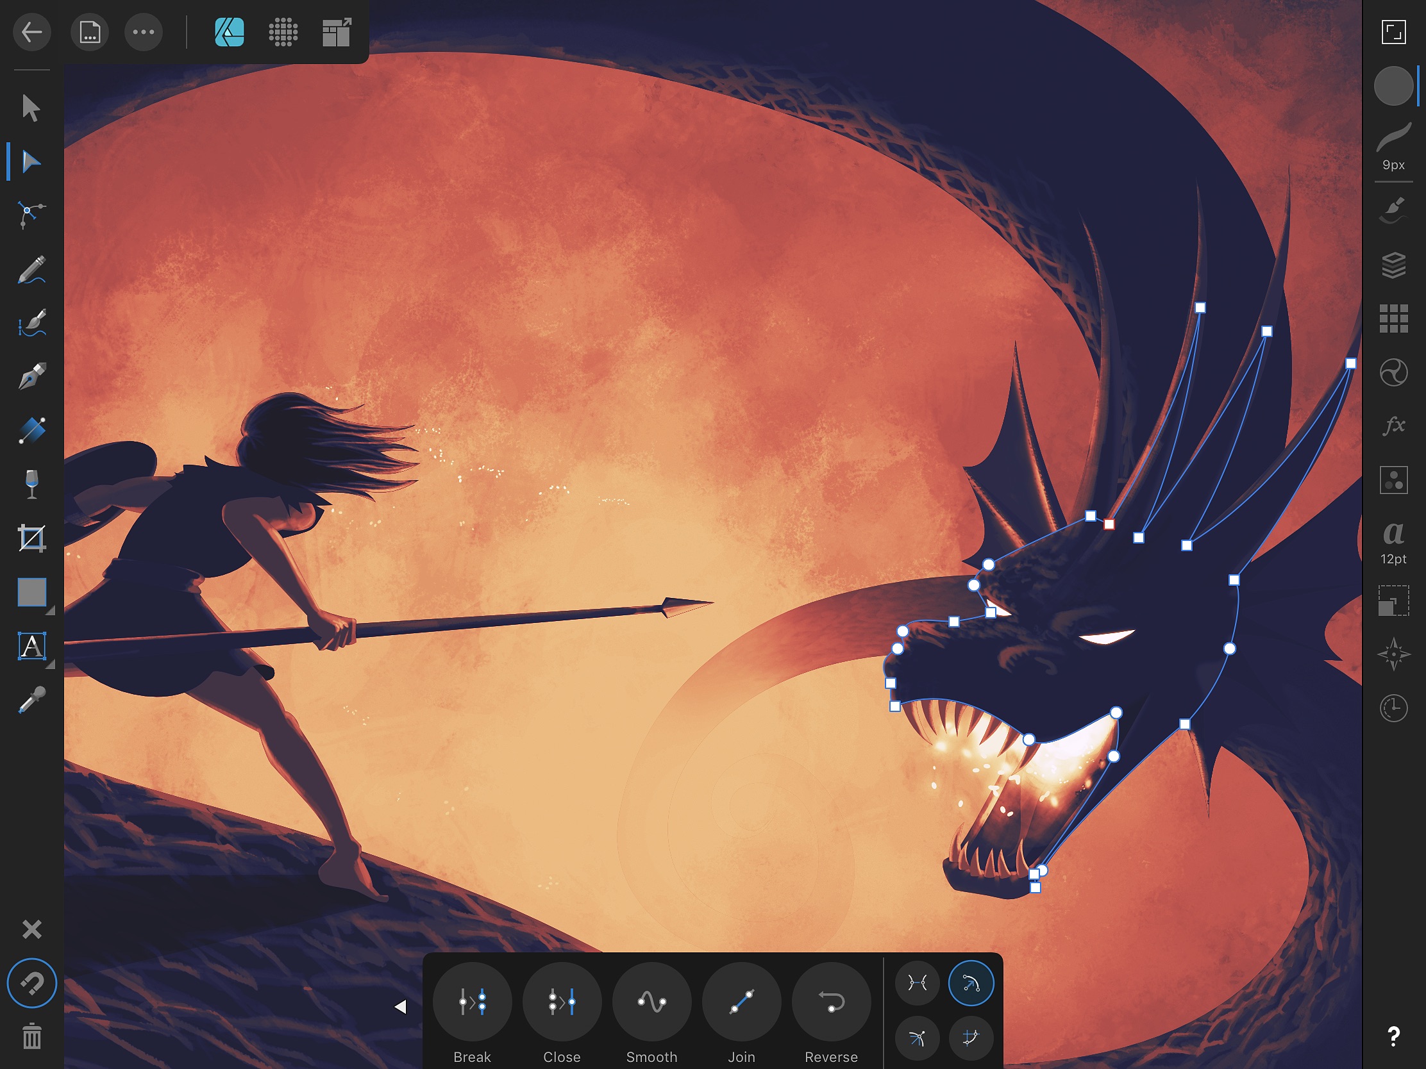The height and width of the screenshot is (1069, 1426).
Task: Select the node at the dragon's lower jaw tip
Action: [1036, 887]
